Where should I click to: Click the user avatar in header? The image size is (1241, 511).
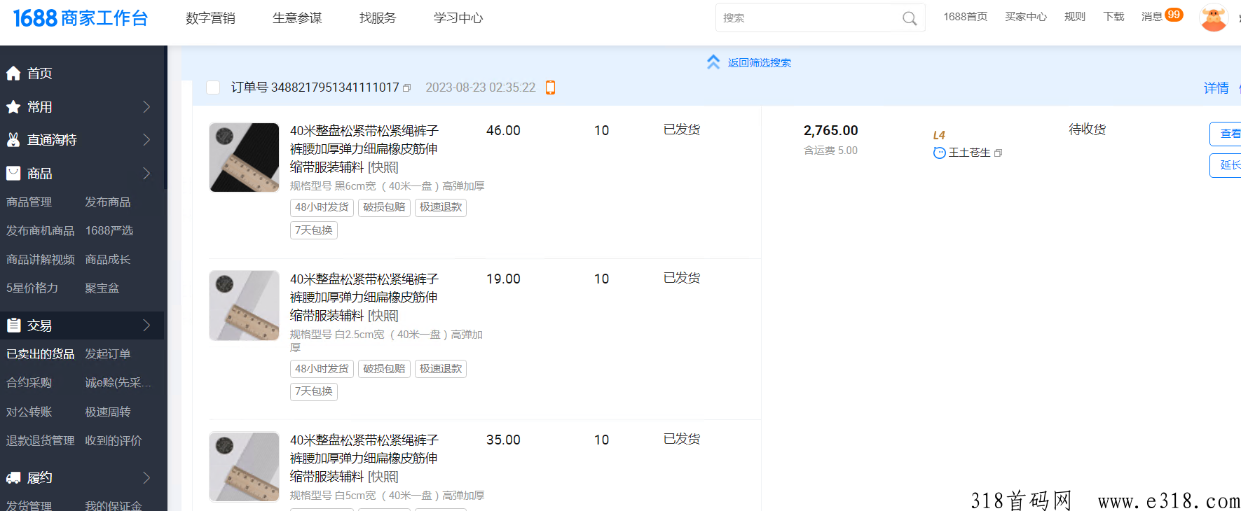tap(1214, 17)
